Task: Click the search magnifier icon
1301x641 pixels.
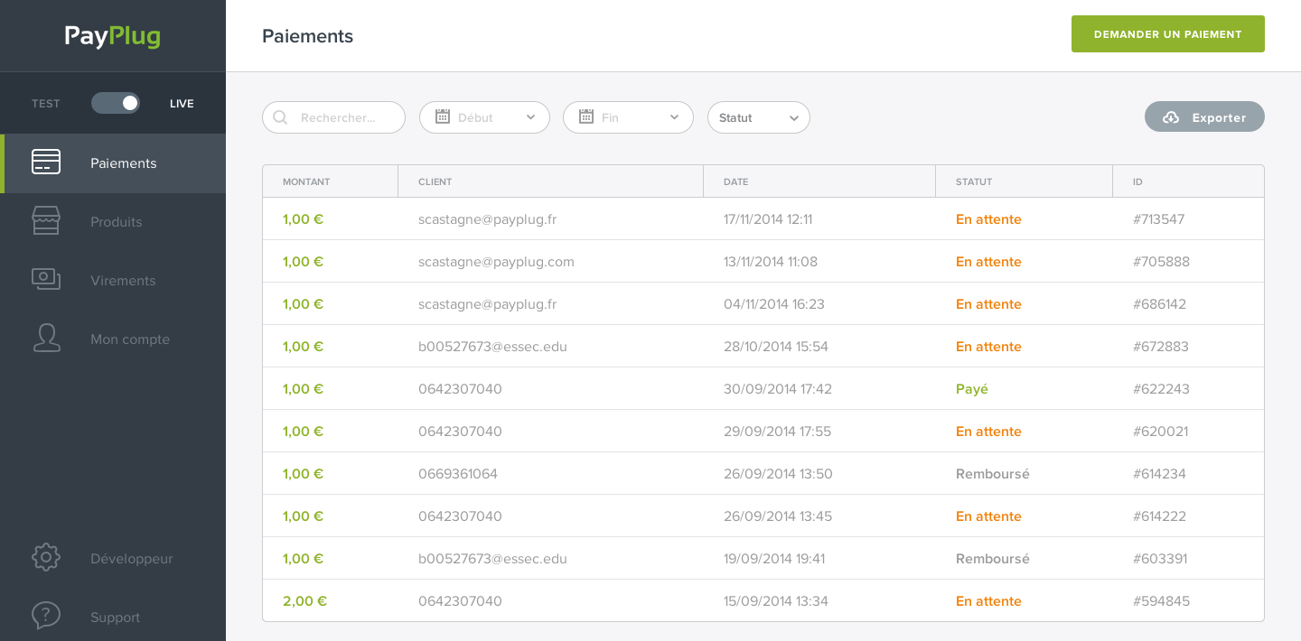Action: coord(280,117)
